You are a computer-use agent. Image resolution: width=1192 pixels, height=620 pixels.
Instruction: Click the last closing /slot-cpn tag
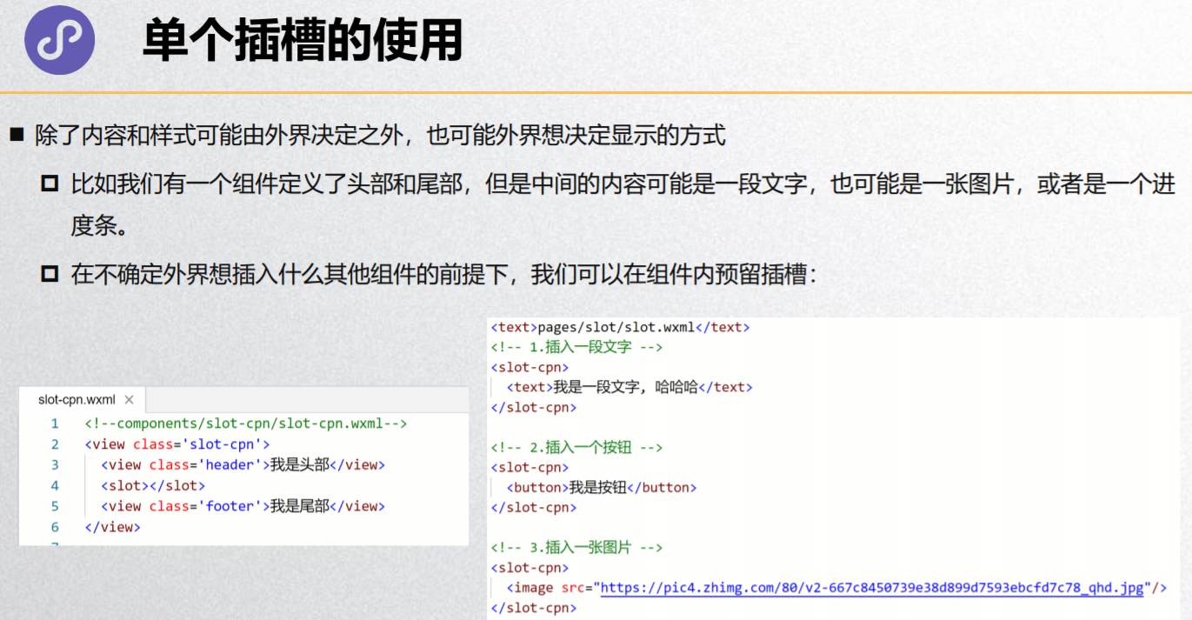click(534, 608)
